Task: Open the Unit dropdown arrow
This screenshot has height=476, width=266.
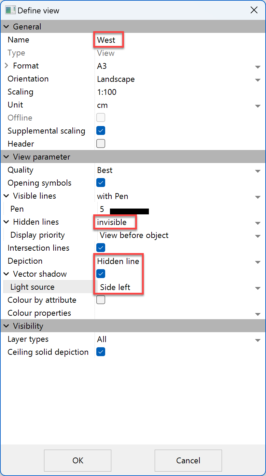Action: coord(258,105)
